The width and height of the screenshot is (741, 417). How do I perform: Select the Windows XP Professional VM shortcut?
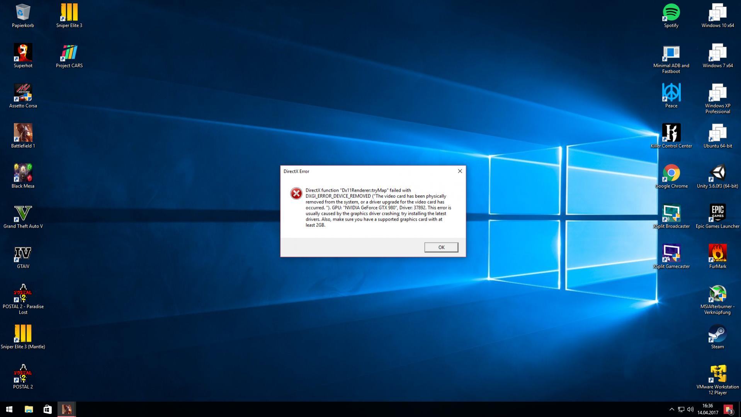point(717,99)
